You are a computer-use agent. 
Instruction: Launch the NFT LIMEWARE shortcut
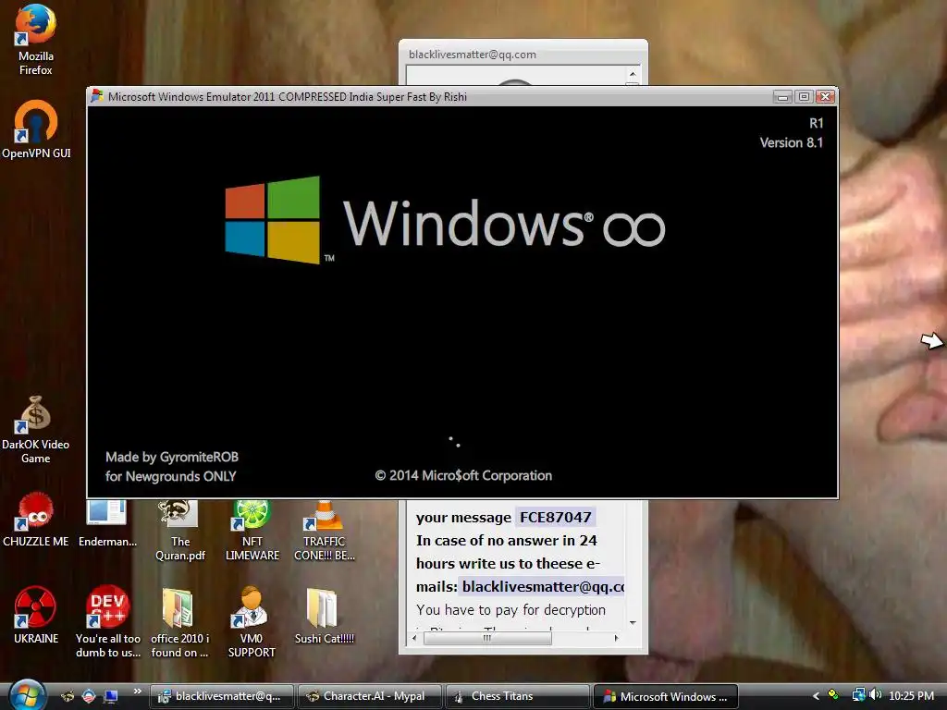(x=252, y=530)
